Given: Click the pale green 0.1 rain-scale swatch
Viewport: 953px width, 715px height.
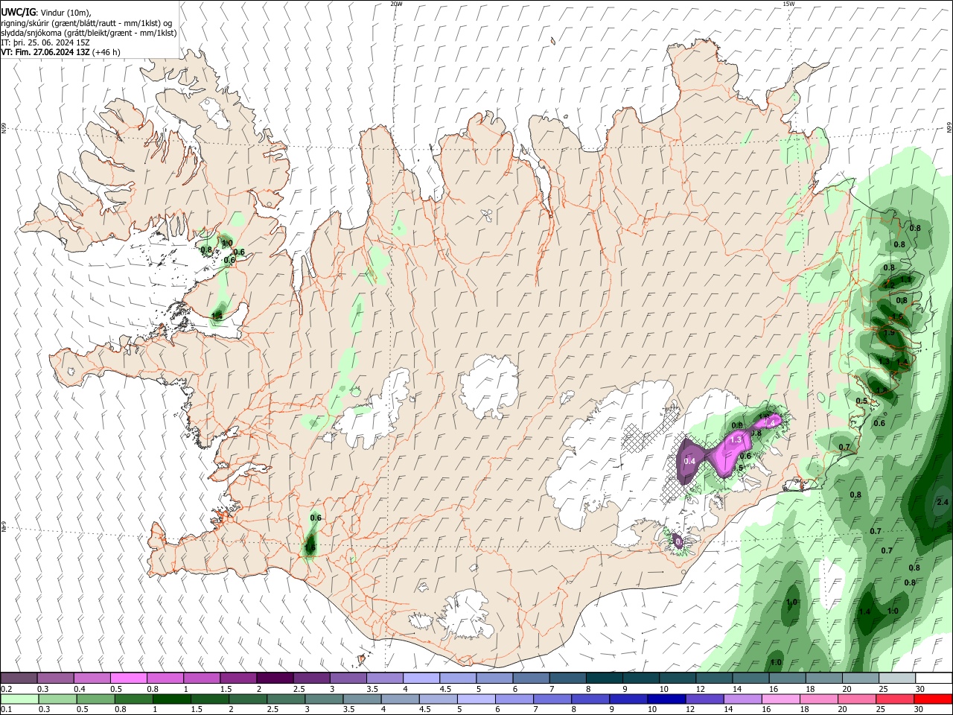Looking at the screenshot, I should [x=19, y=699].
